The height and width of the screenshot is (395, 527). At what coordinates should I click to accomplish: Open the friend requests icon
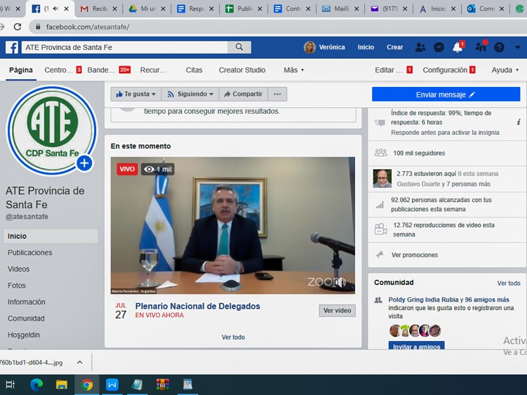pyautogui.click(x=420, y=47)
